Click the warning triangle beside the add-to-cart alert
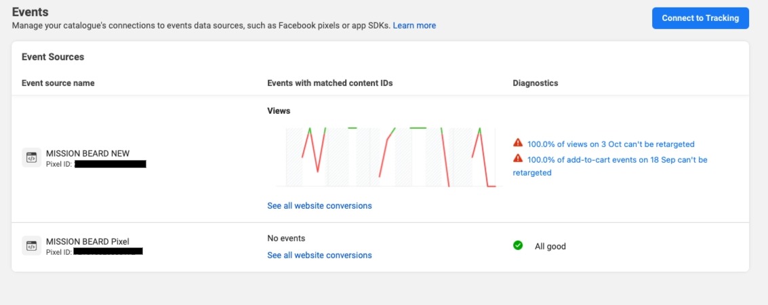 coord(518,159)
